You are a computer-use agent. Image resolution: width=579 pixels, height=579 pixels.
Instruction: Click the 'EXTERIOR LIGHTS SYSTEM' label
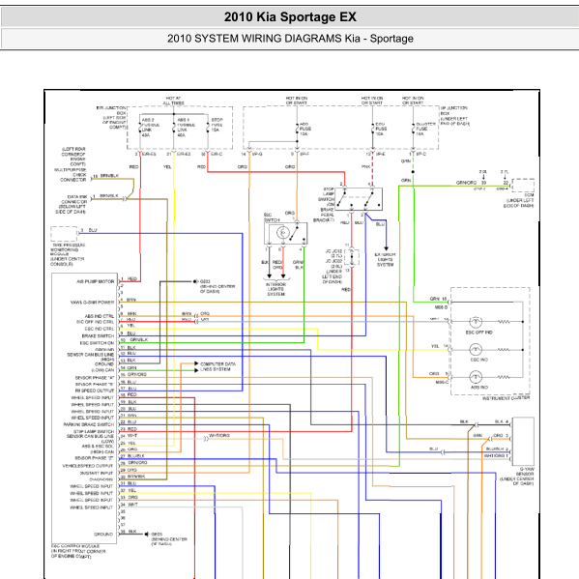(385, 260)
